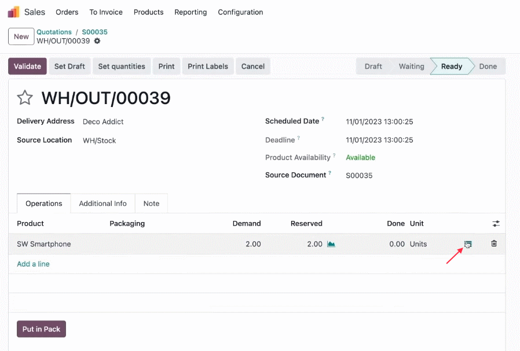Delete the SW Smartphone line
Screen dimensions: 520x351
[494, 243]
